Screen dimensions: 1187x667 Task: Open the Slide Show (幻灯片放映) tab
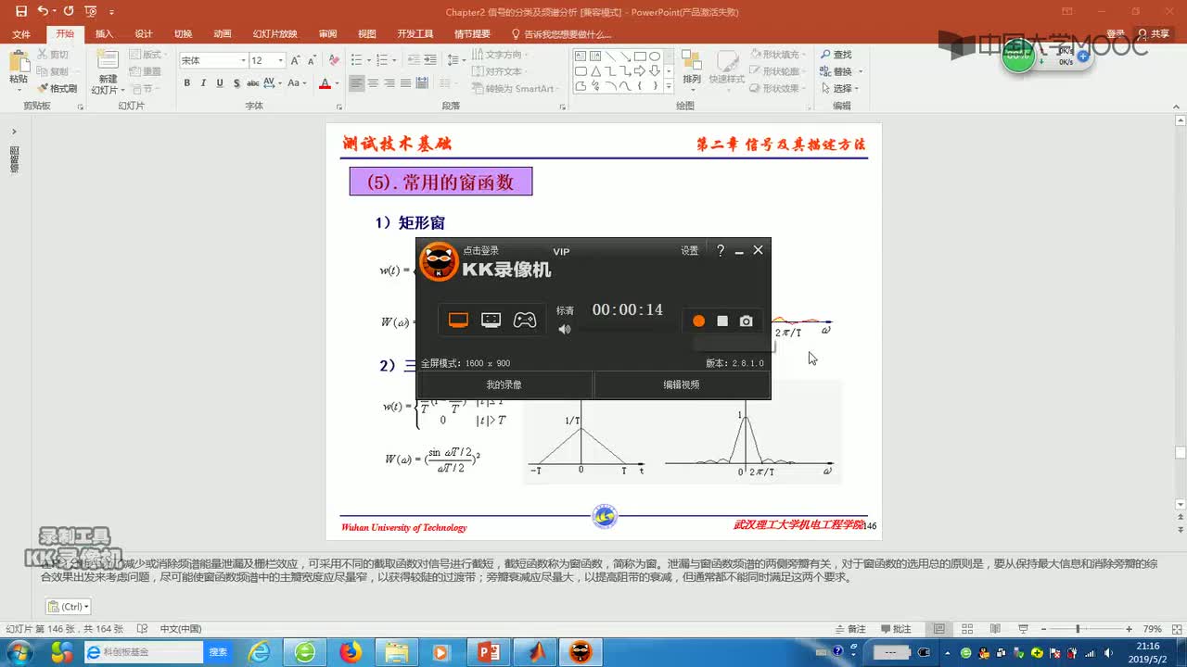[275, 34]
